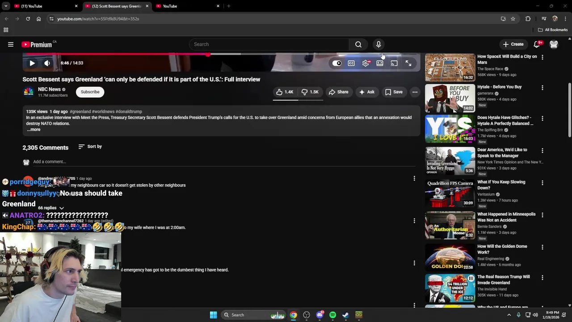Show hidden system tray icons

(509, 315)
